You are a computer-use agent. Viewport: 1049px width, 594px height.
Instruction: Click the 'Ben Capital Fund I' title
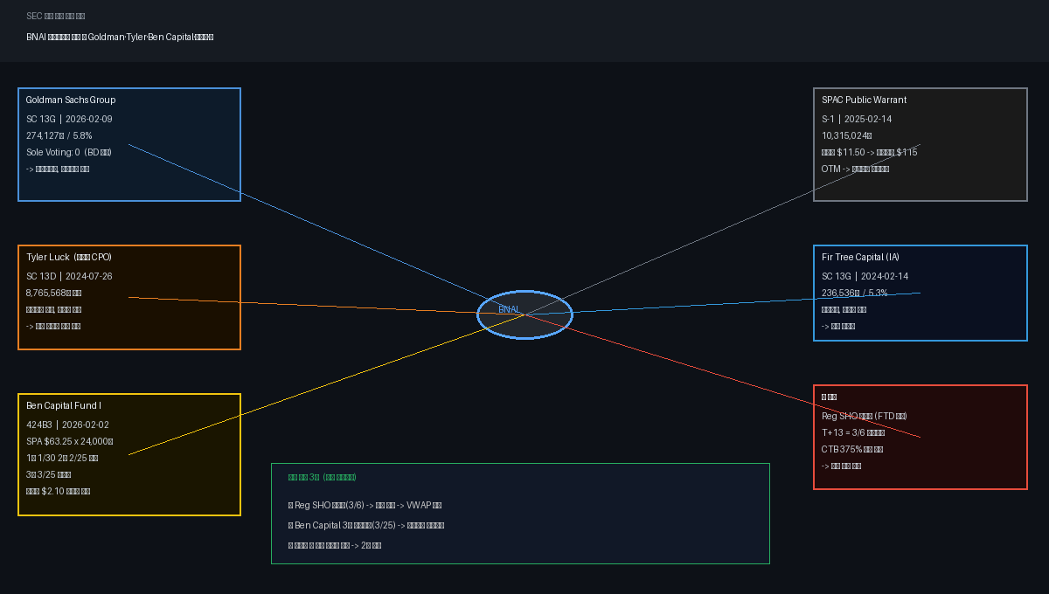(64, 406)
